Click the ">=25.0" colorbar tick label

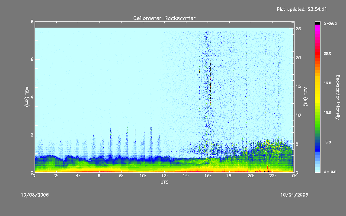(330, 24)
